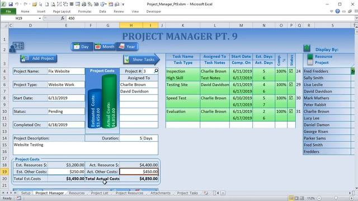Click the Show Tasks arrow button
The height and width of the screenshot is (201, 358).
[142, 60]
